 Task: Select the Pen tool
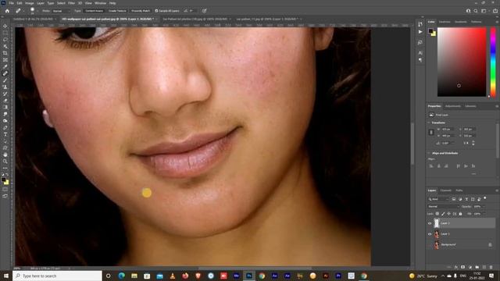click(x=5, y=127)
